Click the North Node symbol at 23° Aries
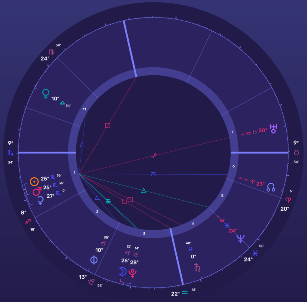 [x=271, y=187]
